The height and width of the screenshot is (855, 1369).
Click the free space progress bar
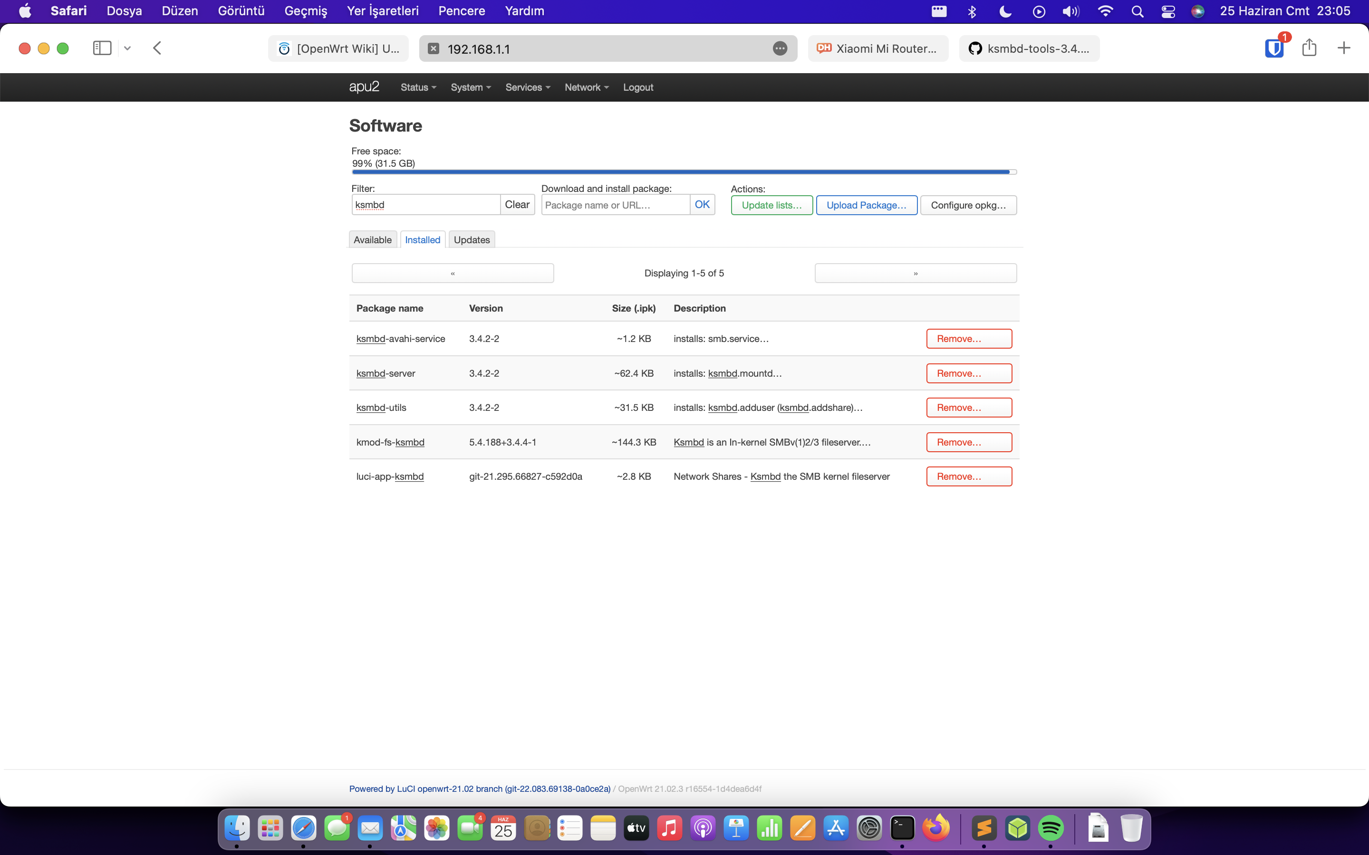pos(684,172)
